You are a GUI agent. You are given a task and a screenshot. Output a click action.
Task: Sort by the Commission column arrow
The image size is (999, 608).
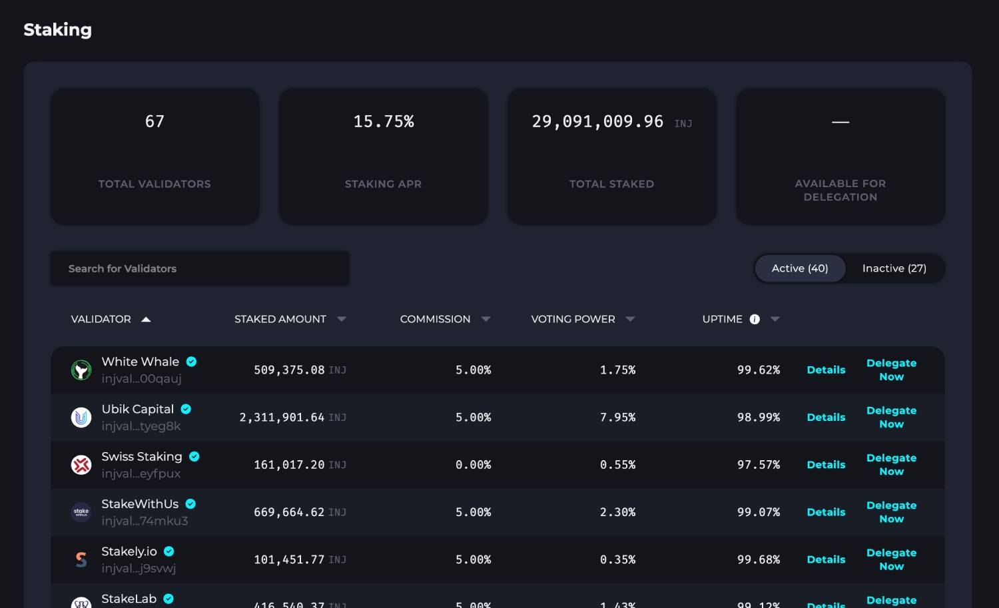486,319
